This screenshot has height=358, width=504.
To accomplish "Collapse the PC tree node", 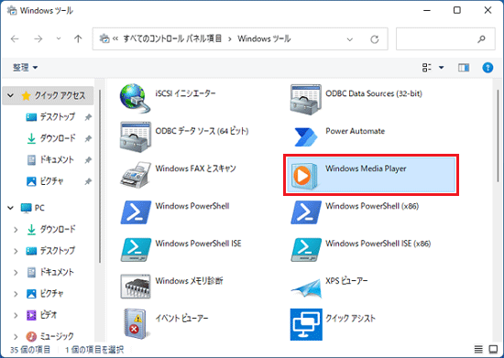I will coord(11,208).
